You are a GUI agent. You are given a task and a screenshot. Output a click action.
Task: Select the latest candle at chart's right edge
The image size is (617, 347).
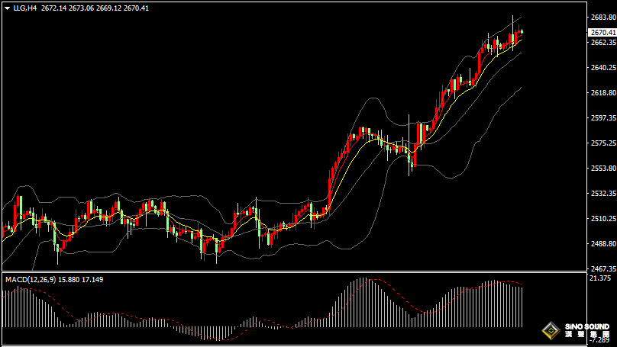[521, 32]
